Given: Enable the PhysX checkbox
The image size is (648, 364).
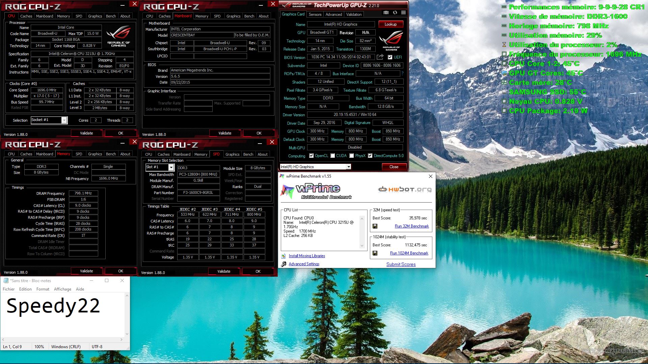Looking at the screenshot, I should coord(352,156).
